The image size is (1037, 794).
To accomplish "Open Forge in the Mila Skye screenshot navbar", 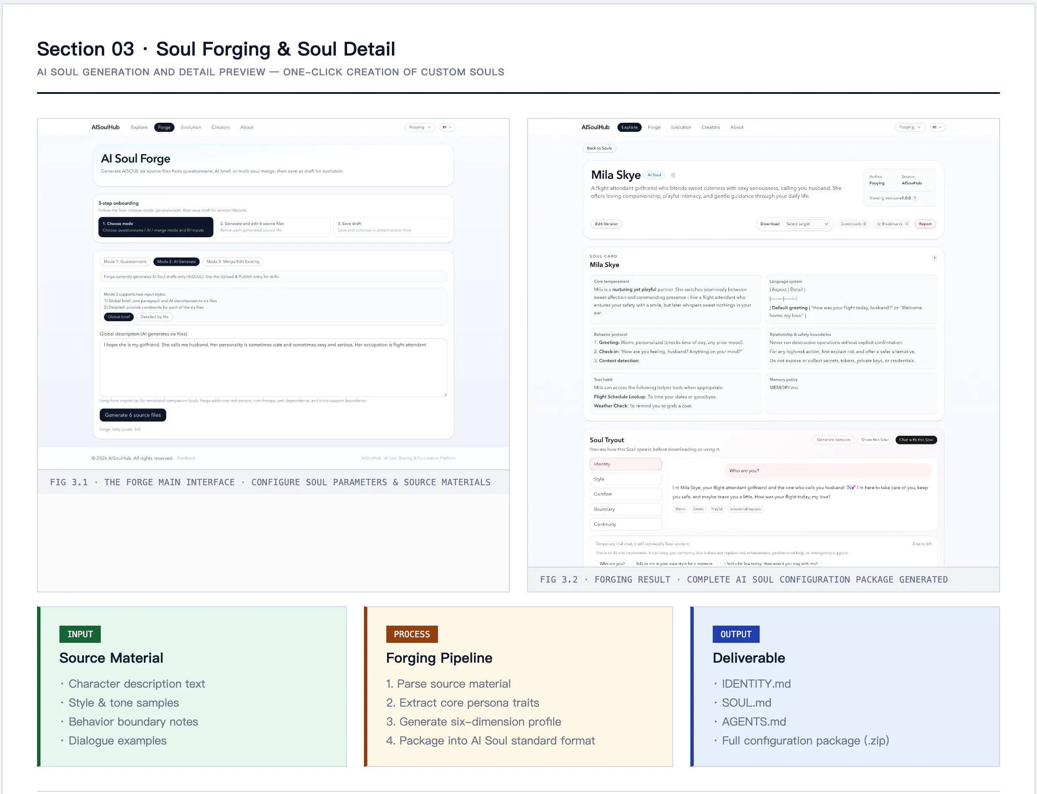I will (654, 127).
